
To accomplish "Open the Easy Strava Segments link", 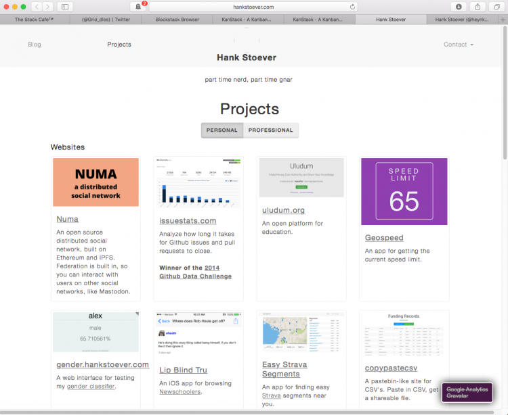I will click(284, 369).
